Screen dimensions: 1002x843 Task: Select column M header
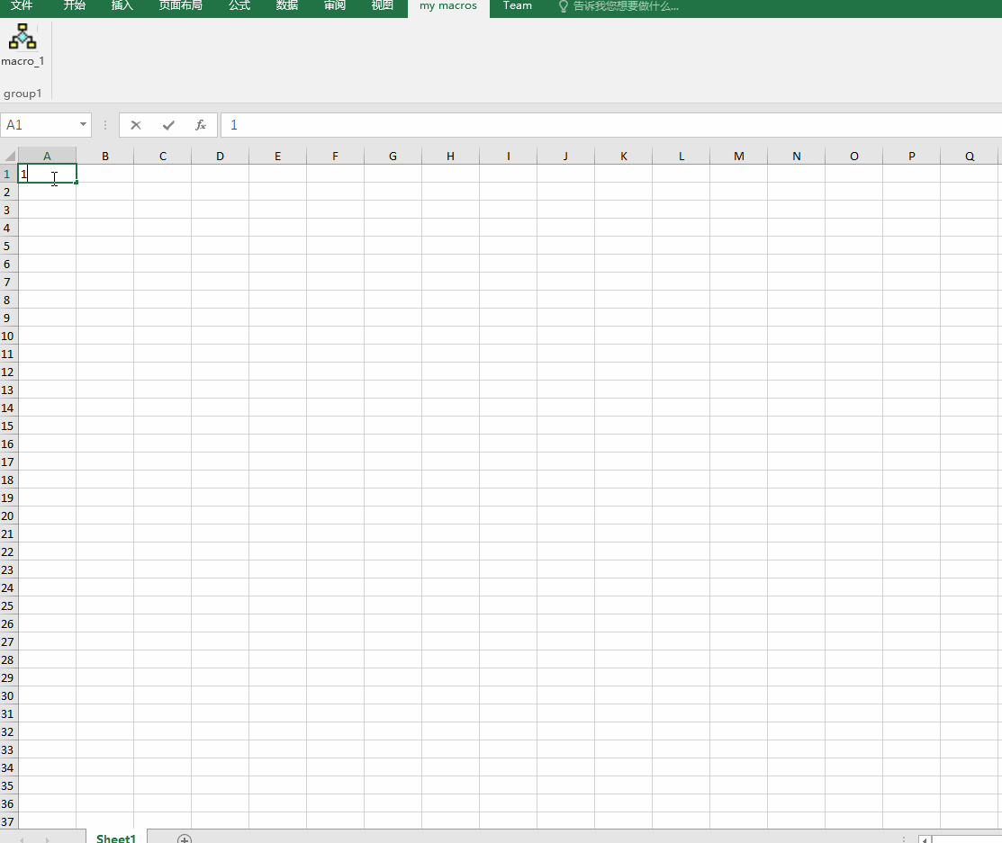tap(739, 156)
